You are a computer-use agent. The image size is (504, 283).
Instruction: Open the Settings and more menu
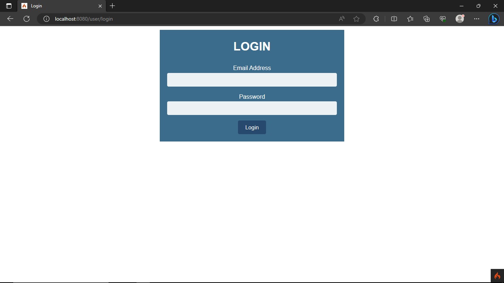click(477, 19)
